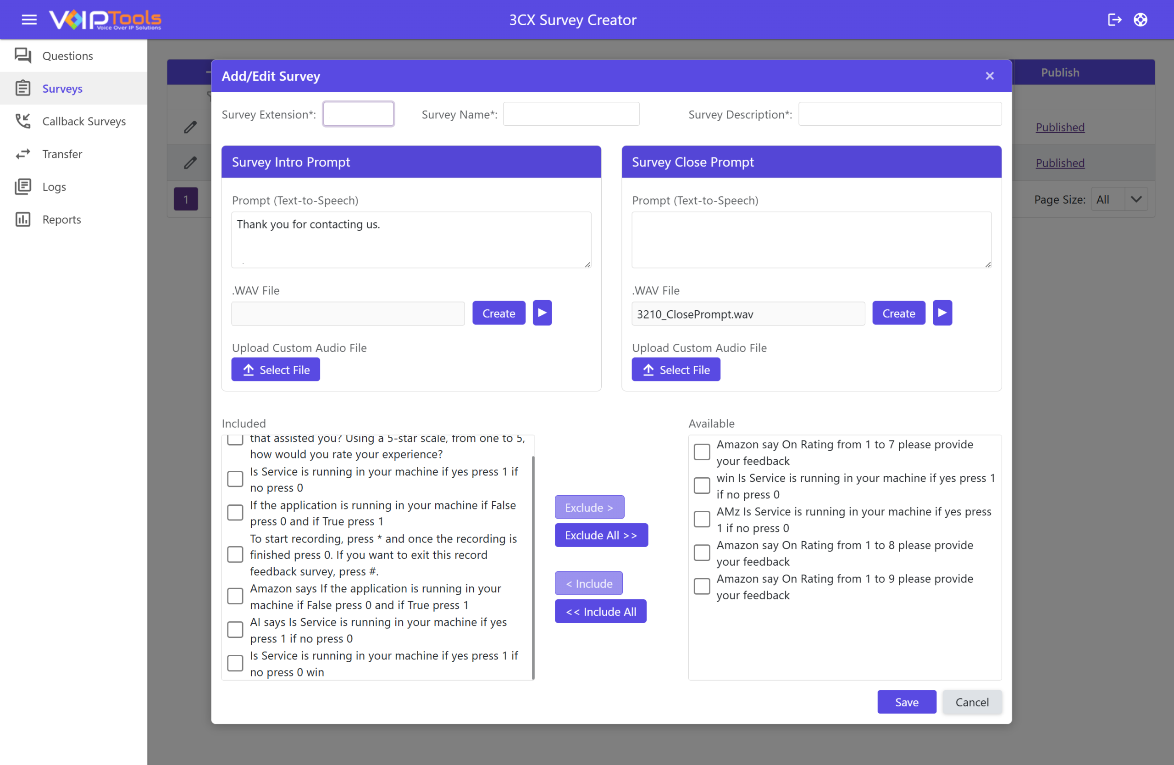
Task: Play the Survey Intro Prompt WAV file
Action: 542,313
